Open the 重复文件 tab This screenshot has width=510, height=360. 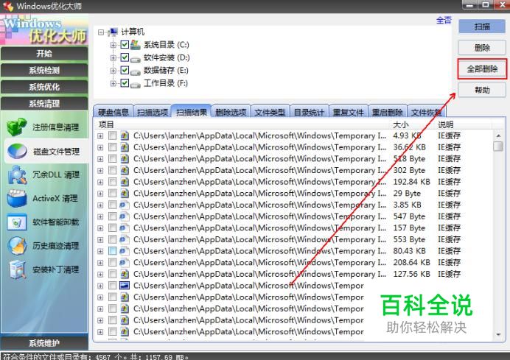[x=348, y=112]
